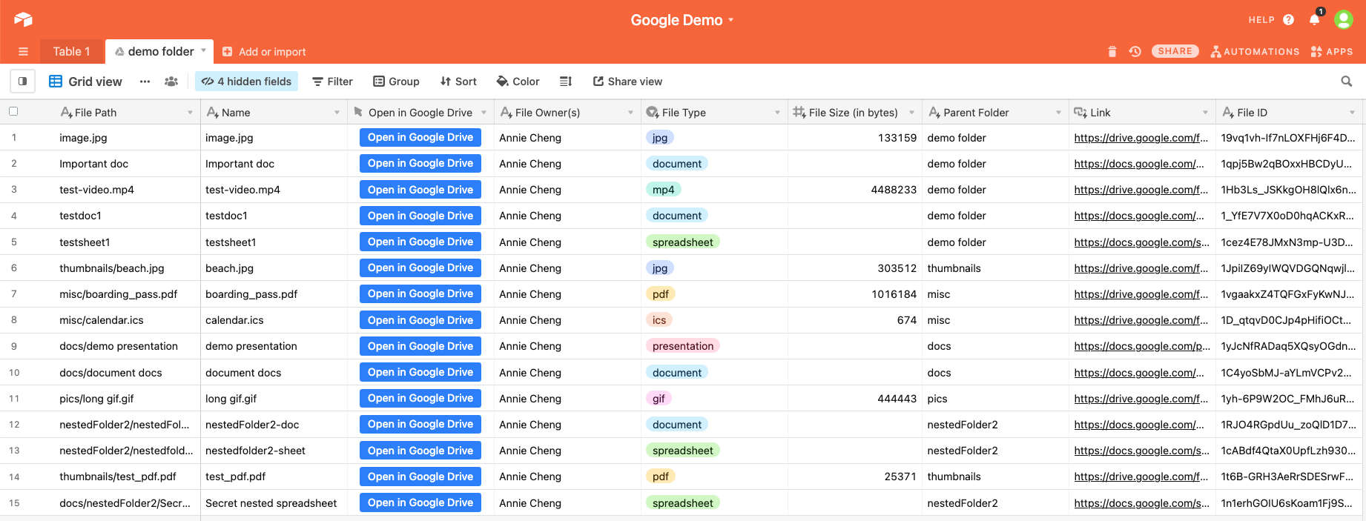
Task: Select the Name cell 'nestedFolder2-doc'
Action: pyautogui.click(x=274, y=425)
